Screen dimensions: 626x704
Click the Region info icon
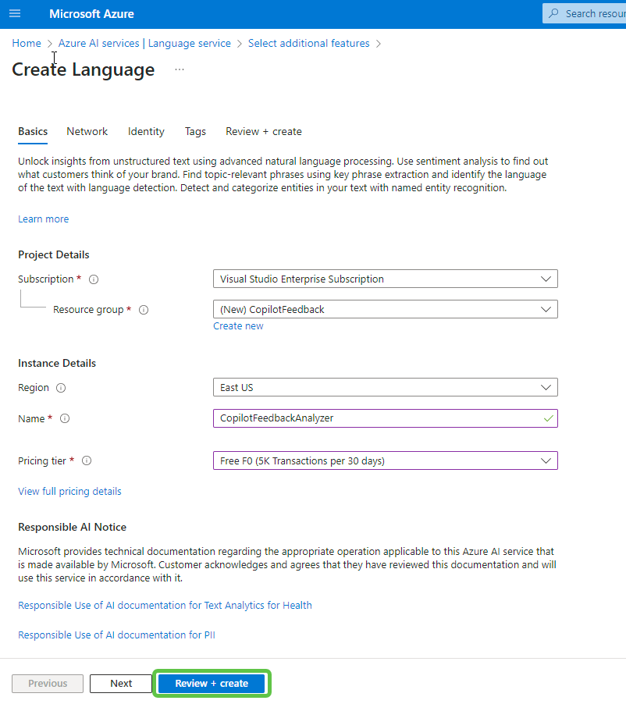click(61, 388)
